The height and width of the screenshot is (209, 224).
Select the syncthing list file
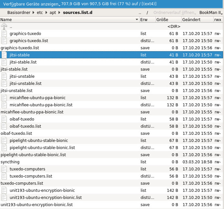click(112, 162)
